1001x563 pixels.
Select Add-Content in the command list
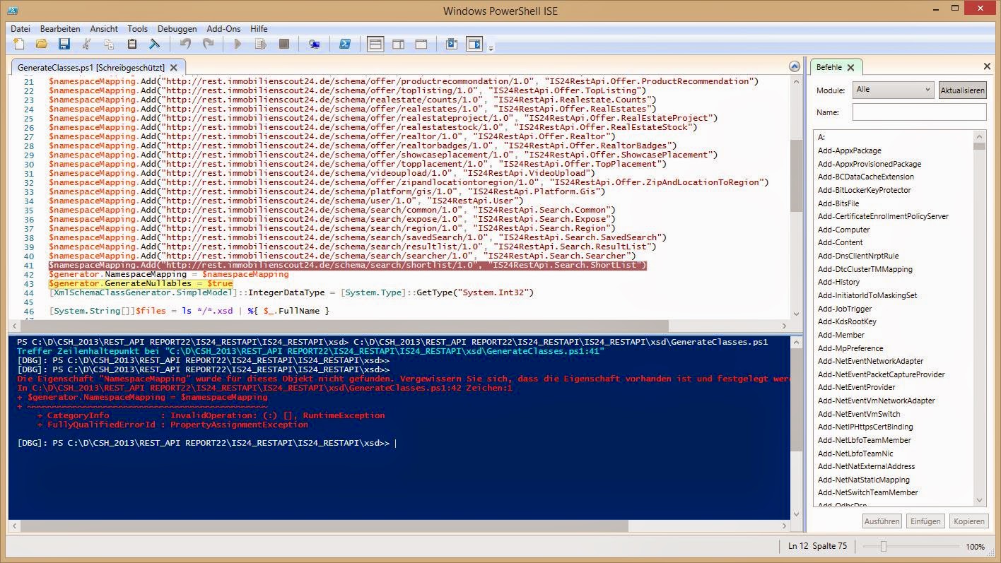click(841, 242)
